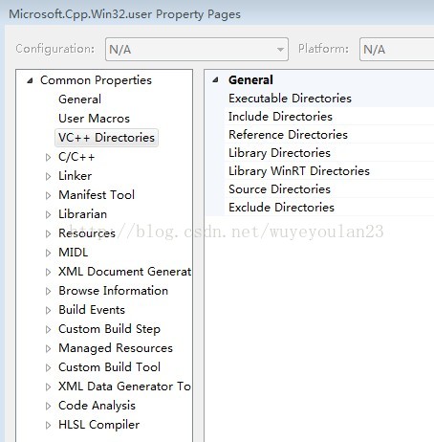Expand the MIDL node arrow

pos(48,253)
